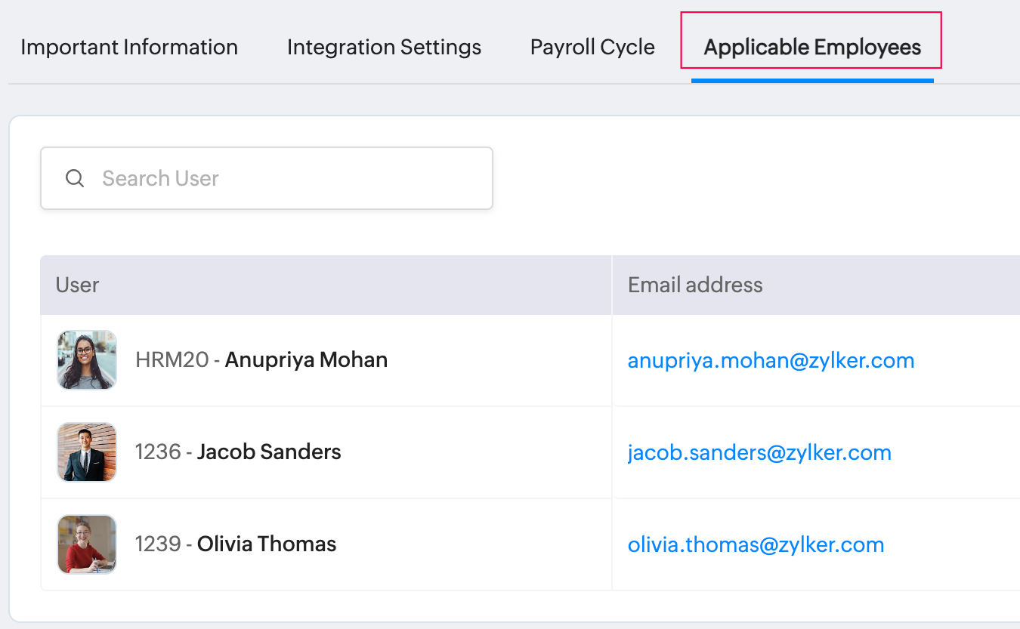The height and width of the screenshot is (629, 1020).
Task: Open olivia.thomas@zylker.com email link
Action: click(x=756, y=544)
